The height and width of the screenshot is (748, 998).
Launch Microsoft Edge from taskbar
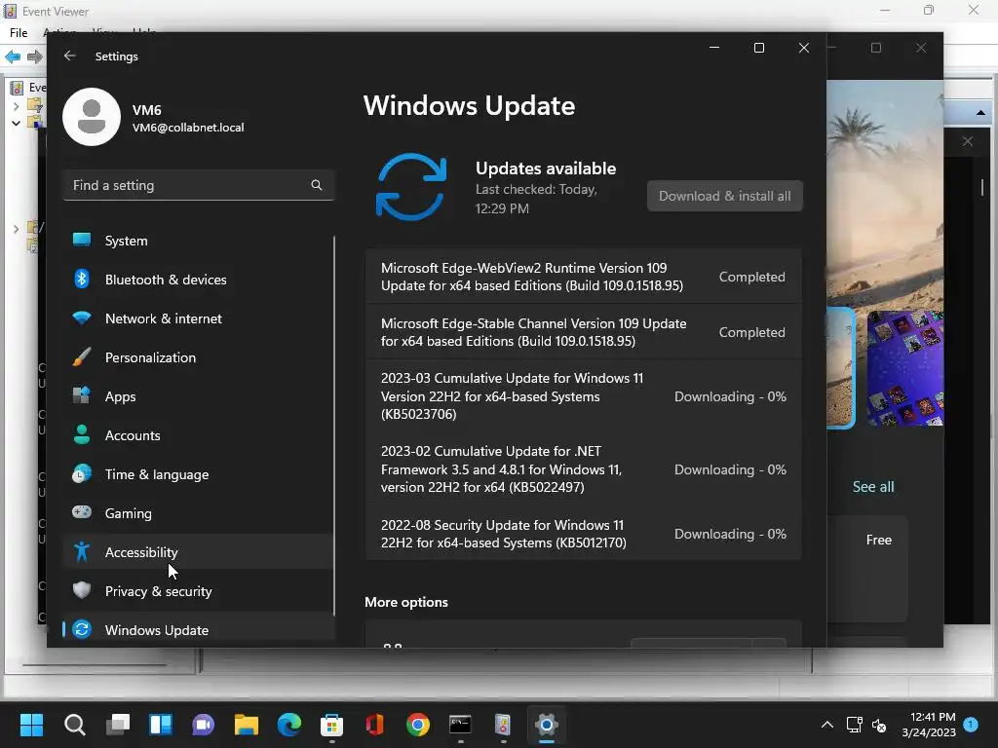tap(288, 725)
